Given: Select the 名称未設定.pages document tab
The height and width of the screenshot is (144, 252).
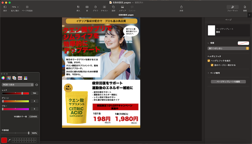Looking at the screenshot, I should point(126,15).
